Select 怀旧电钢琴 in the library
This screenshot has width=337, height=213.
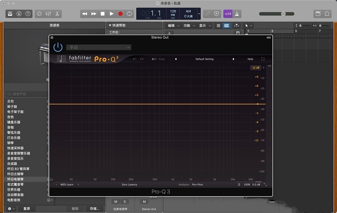(15, 179)
